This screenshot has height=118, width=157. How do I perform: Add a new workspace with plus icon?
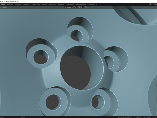96,5
